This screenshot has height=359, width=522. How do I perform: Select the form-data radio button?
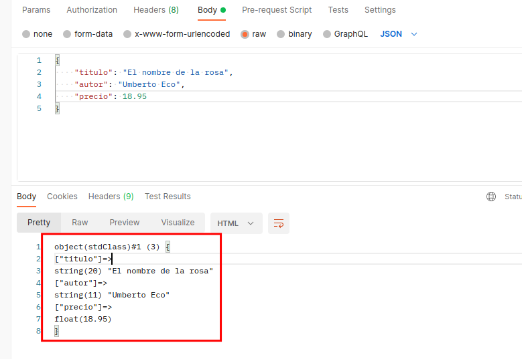(67, 34)
